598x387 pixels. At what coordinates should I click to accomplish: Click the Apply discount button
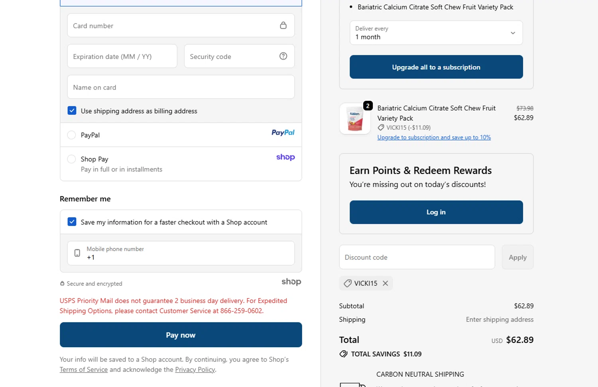tap(517, 257)
